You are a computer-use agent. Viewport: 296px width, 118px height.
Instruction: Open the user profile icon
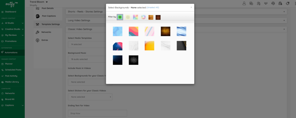click(x=244, y=3)
